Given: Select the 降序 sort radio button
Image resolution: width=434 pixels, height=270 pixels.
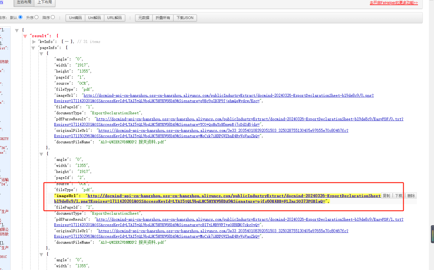Looking at the screenshot, I should point(53,17).
